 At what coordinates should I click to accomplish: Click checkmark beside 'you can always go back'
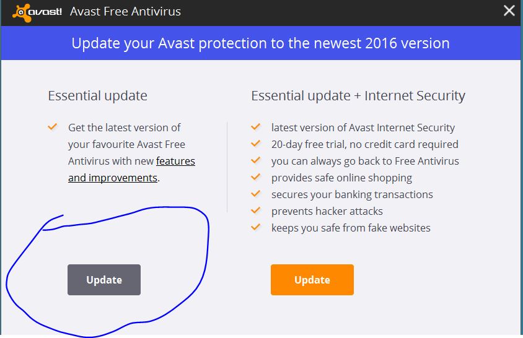(x=255, y=160)
